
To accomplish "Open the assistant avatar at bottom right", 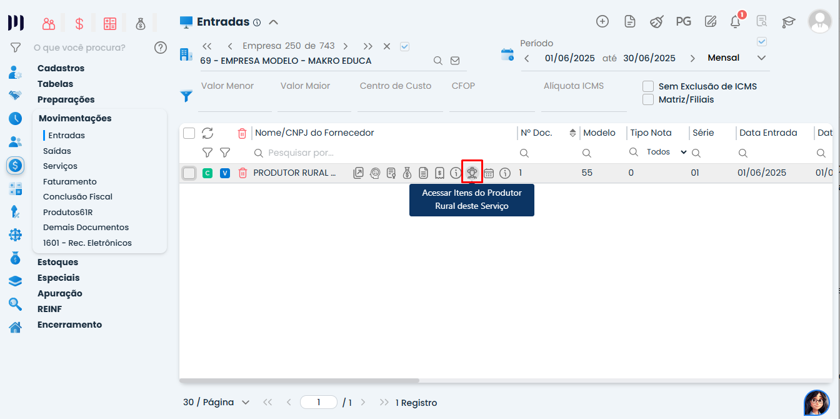I will click(x=816, y=402).
